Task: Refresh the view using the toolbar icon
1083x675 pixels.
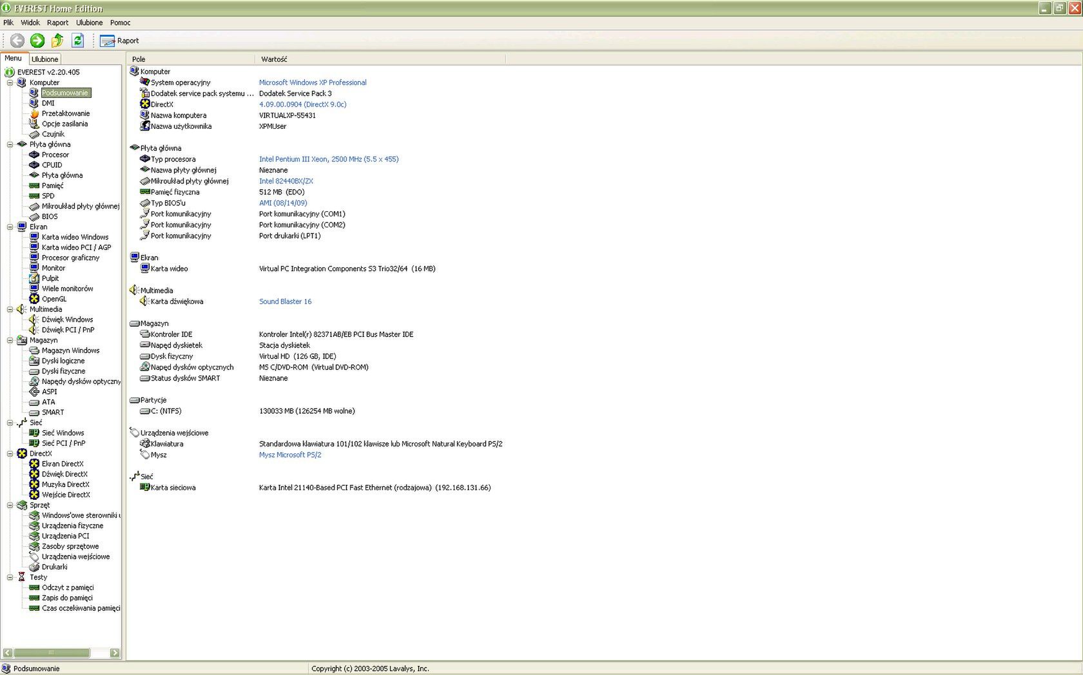Action: point(77,41)
